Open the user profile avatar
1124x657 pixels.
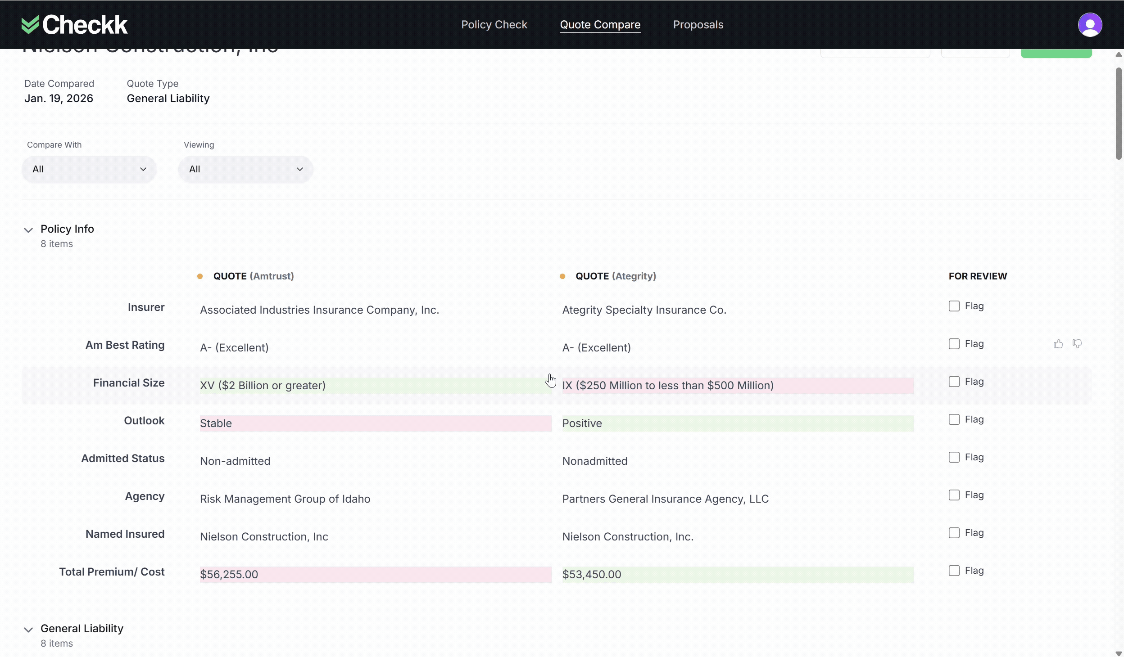point(1090,25)
